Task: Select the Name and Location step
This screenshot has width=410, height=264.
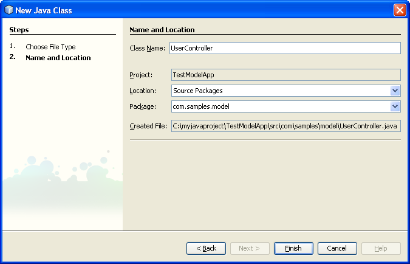Action: point(58,58)
